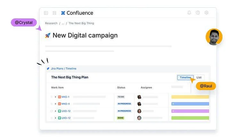The height and width of the screenshot is (138, 243).
Task: Expand the MKG-1 work item
Action: 55,97
